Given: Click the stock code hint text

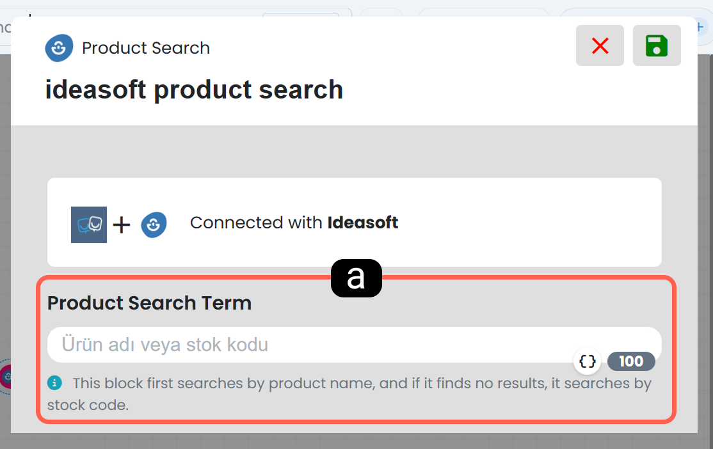Looking at the screenshot, I should click(x=349, y=393).
